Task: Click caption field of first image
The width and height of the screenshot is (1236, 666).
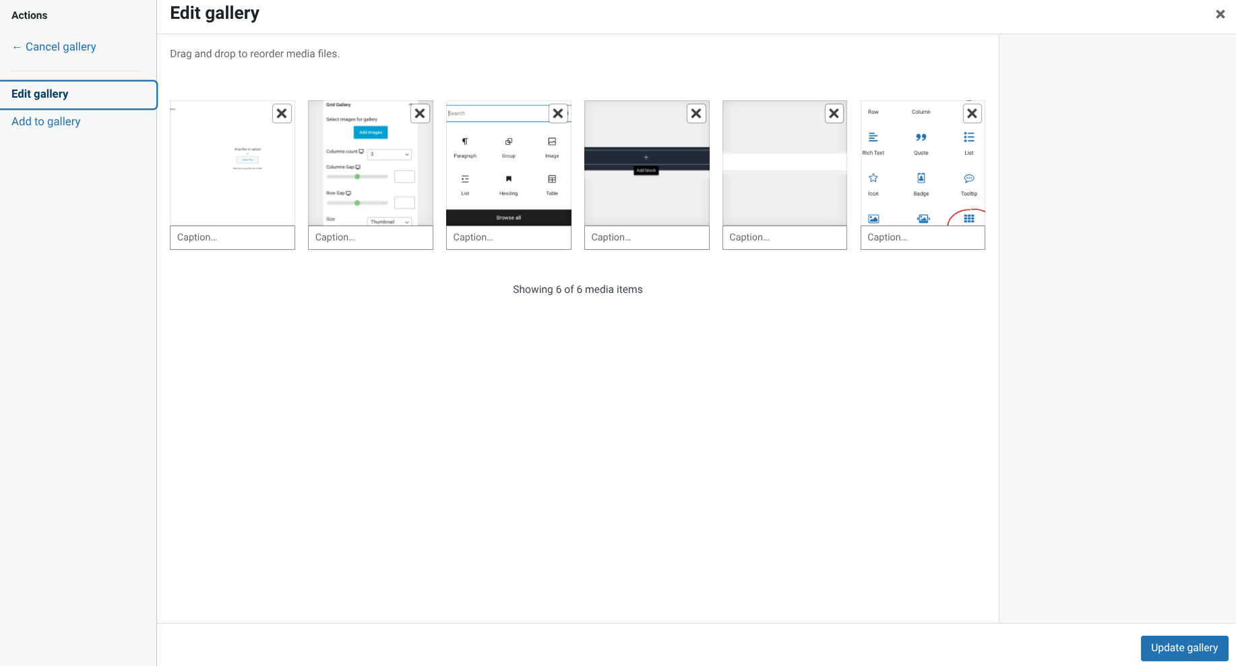Action: (x=233, y=238)
